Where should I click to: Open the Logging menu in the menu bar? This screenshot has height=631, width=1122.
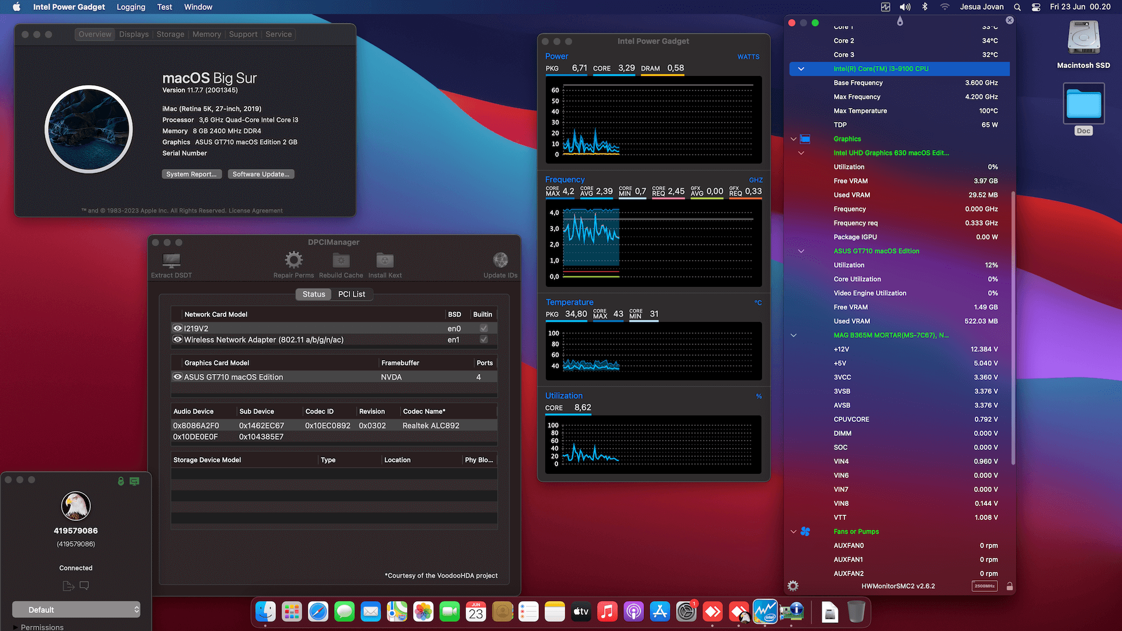tap(131, 7)
